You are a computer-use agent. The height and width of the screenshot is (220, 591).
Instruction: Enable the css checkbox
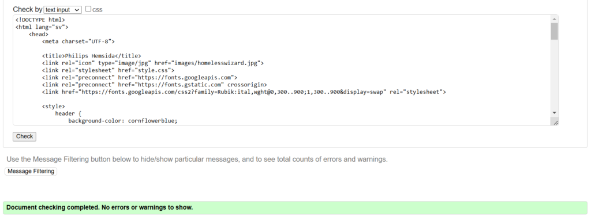click(x=88, y=9)
